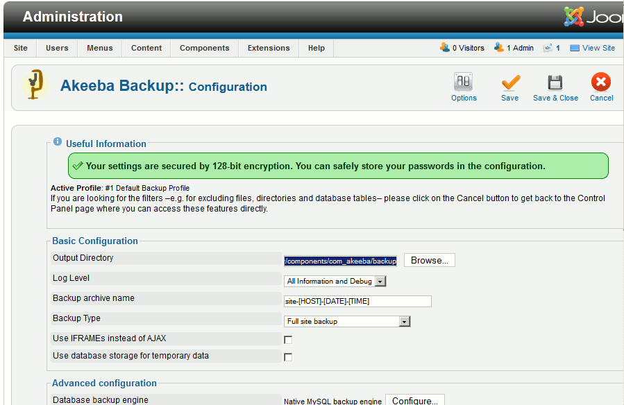Click the Admin users icon

point(498,48)
